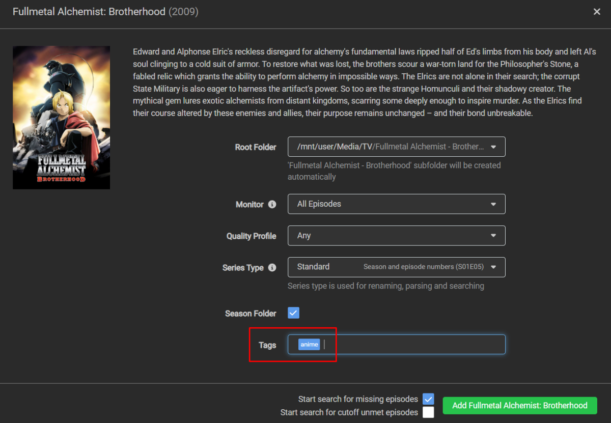Enable Start search for cutoff unmet episodes
This screenshot has width=611, height=423.
[428, 412]
